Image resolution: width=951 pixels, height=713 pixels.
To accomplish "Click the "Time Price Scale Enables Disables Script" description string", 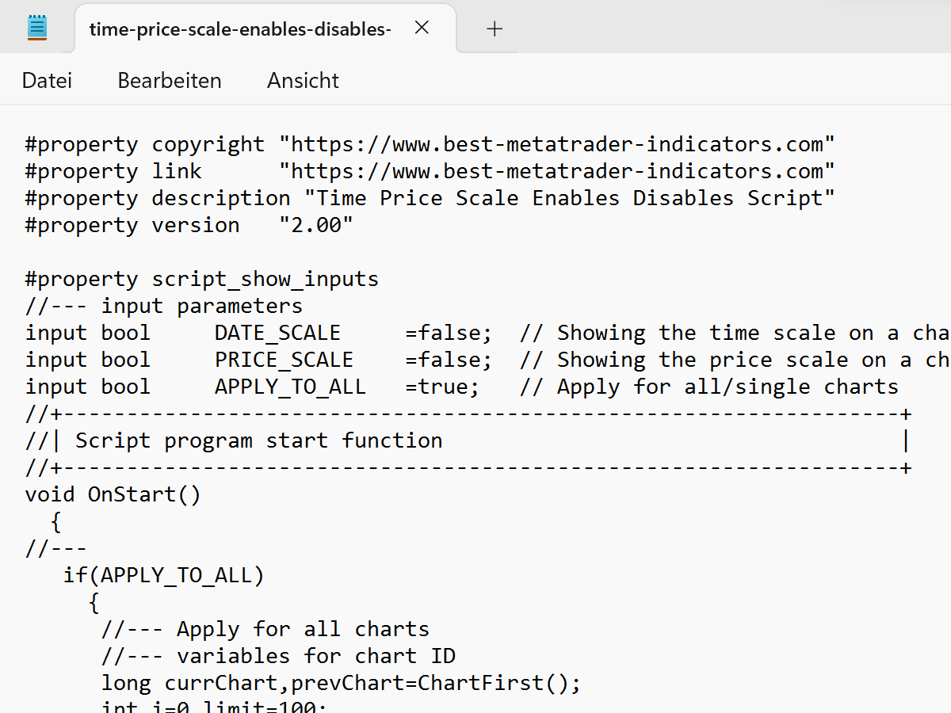I will click(x=575, y=199).
